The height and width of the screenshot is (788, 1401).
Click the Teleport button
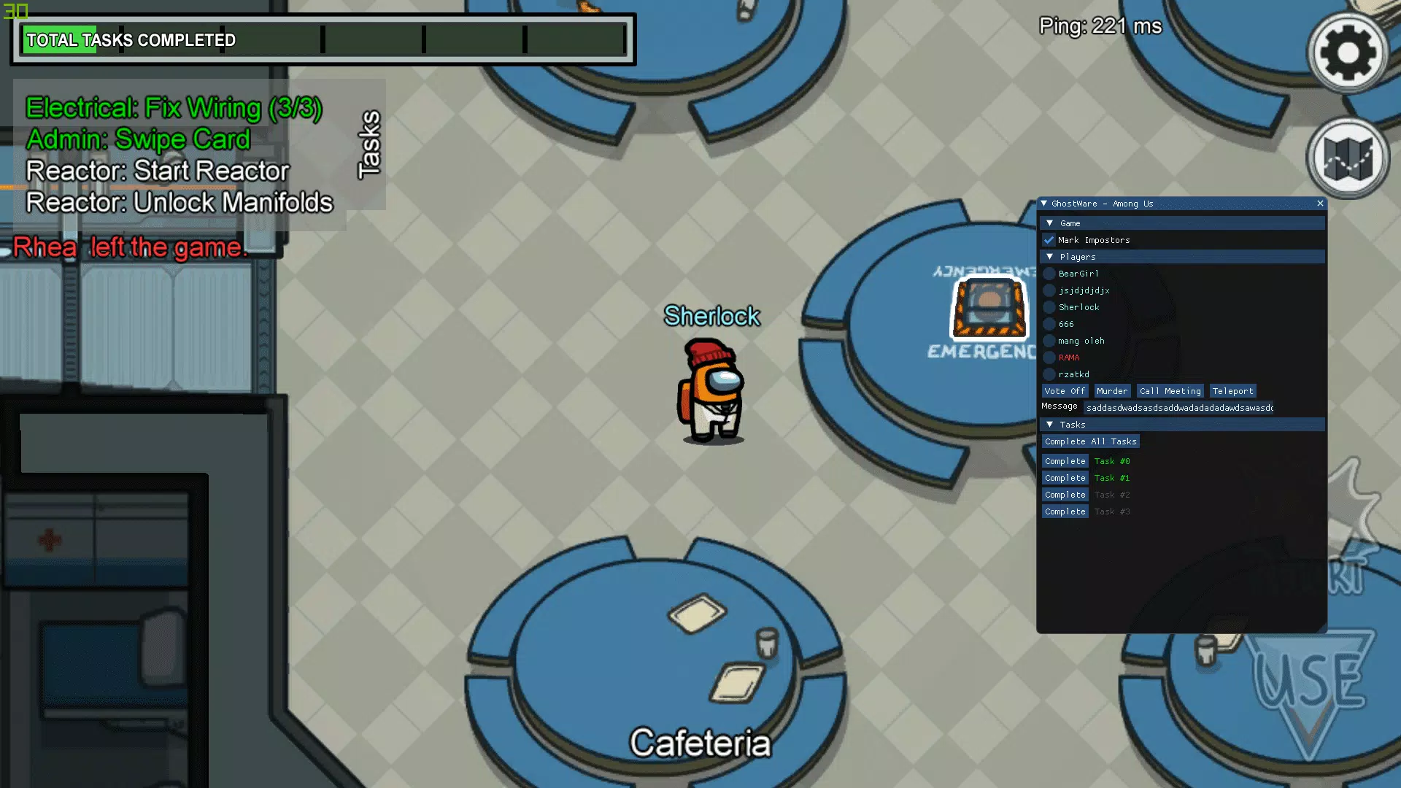(x=1232, y=390)
